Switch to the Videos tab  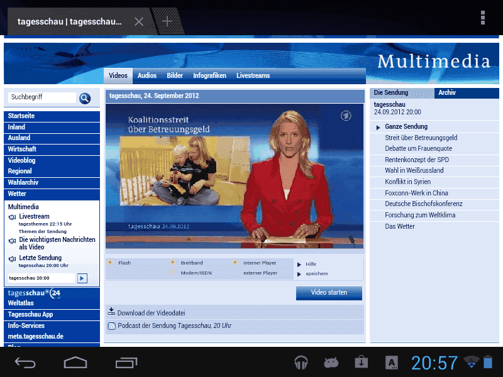118,75
